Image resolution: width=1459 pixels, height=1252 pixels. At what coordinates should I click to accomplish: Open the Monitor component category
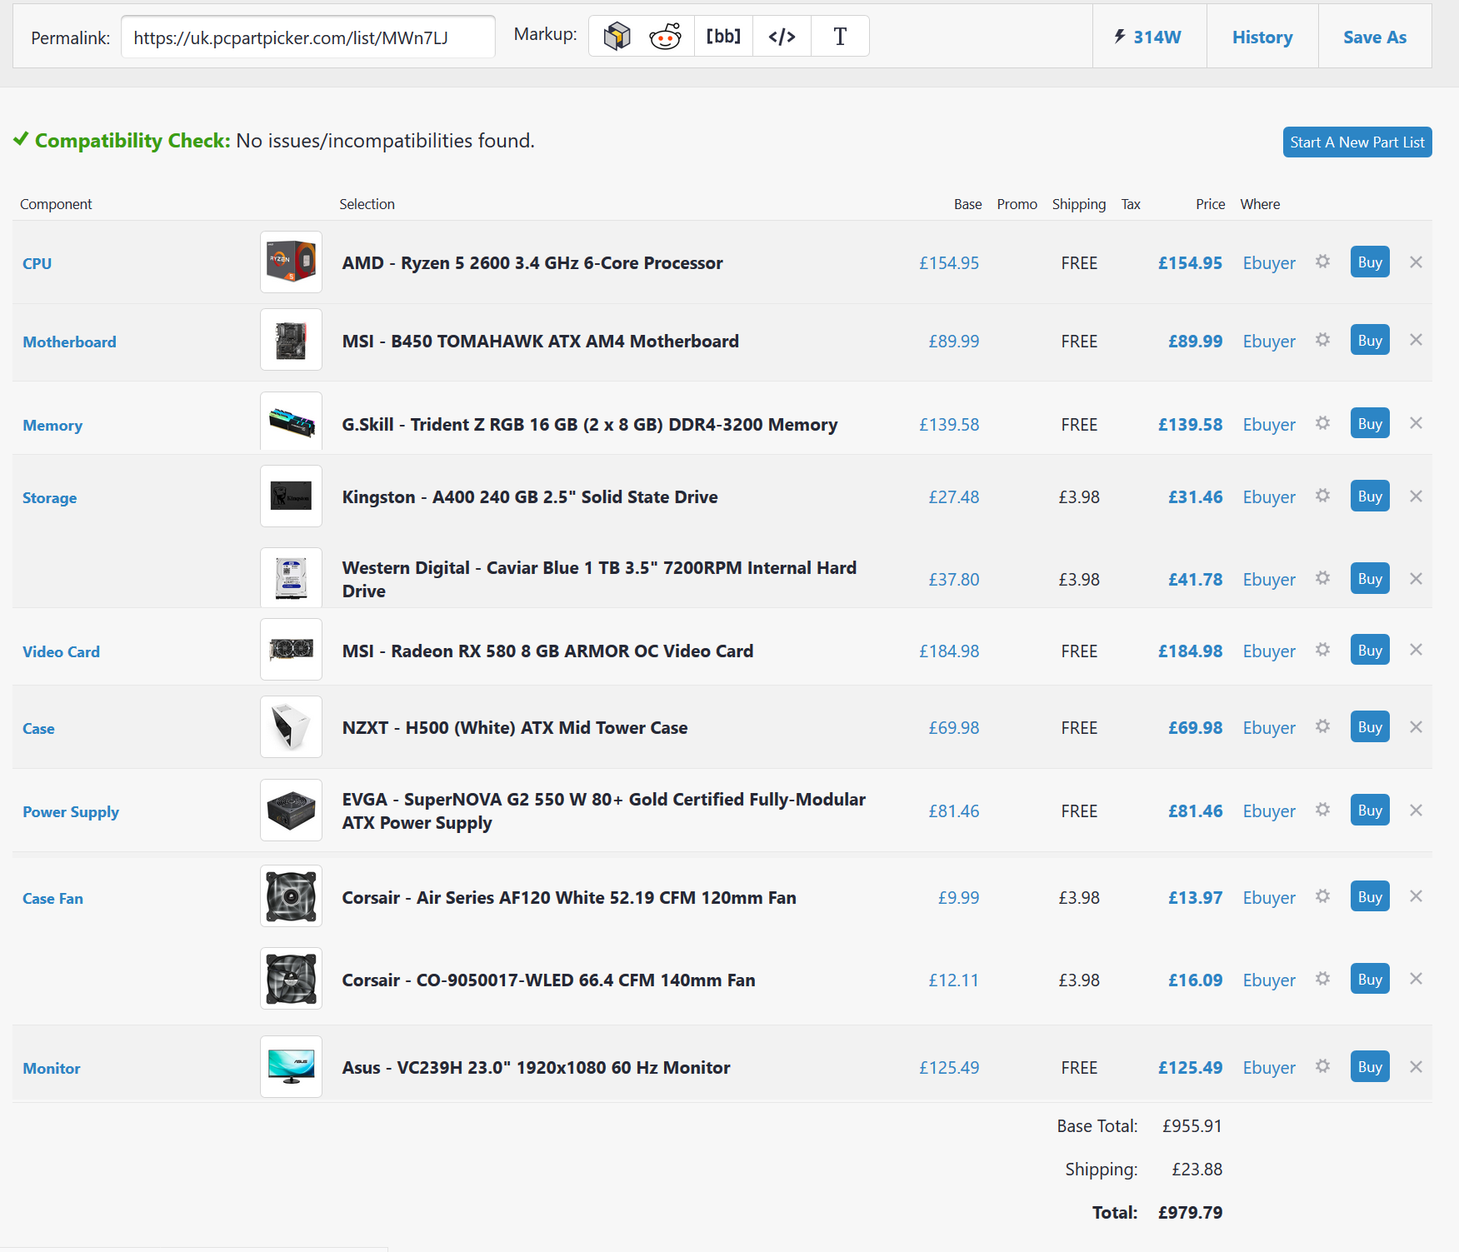(52, 1069)
